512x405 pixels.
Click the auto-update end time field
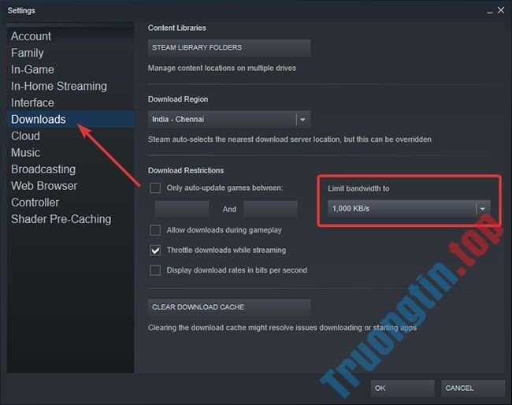(270, 209)
